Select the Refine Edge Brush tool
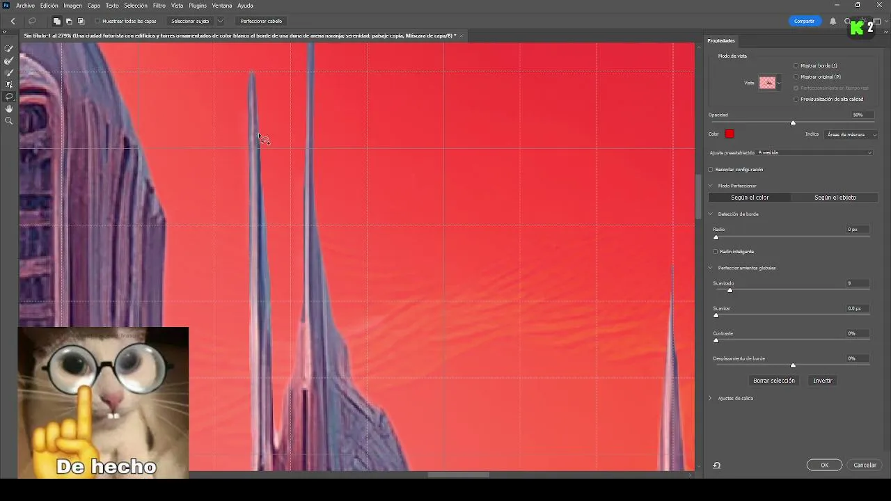Screen dimensions: 891x501 9,61
